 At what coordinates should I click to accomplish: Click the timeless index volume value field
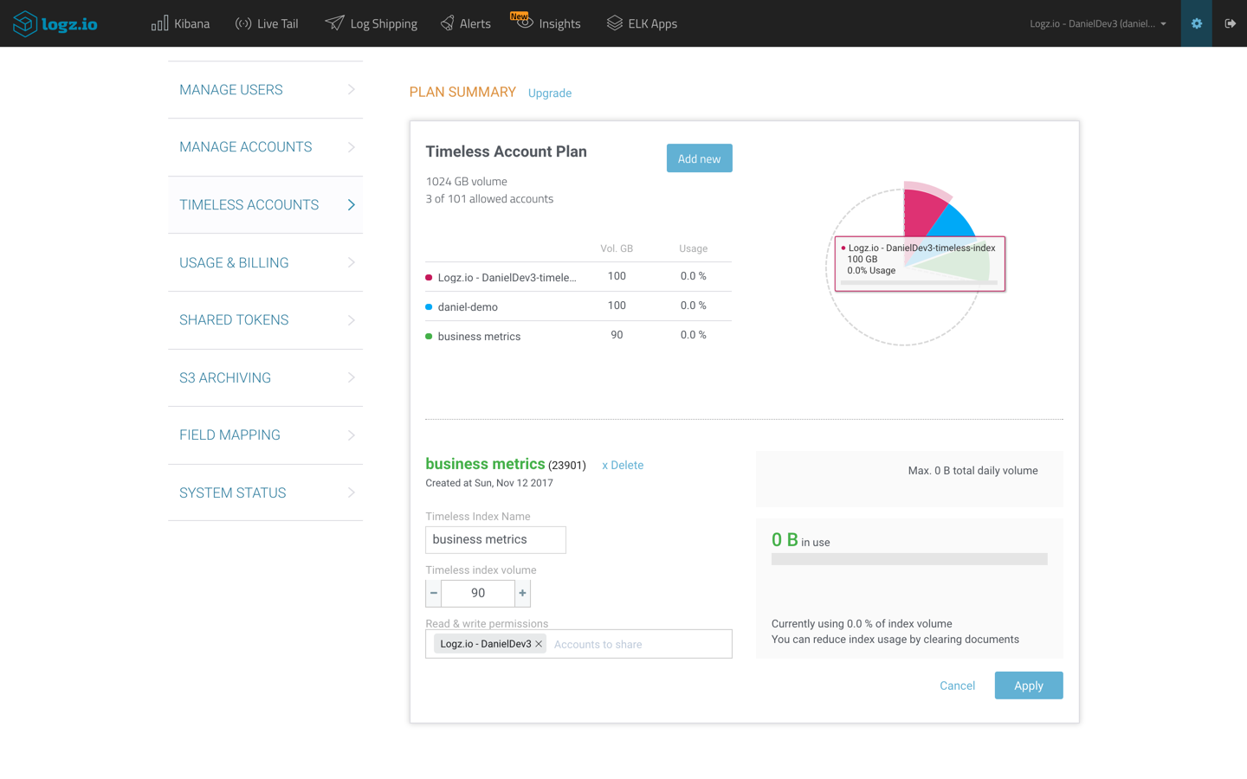click(x=478, y=593)
